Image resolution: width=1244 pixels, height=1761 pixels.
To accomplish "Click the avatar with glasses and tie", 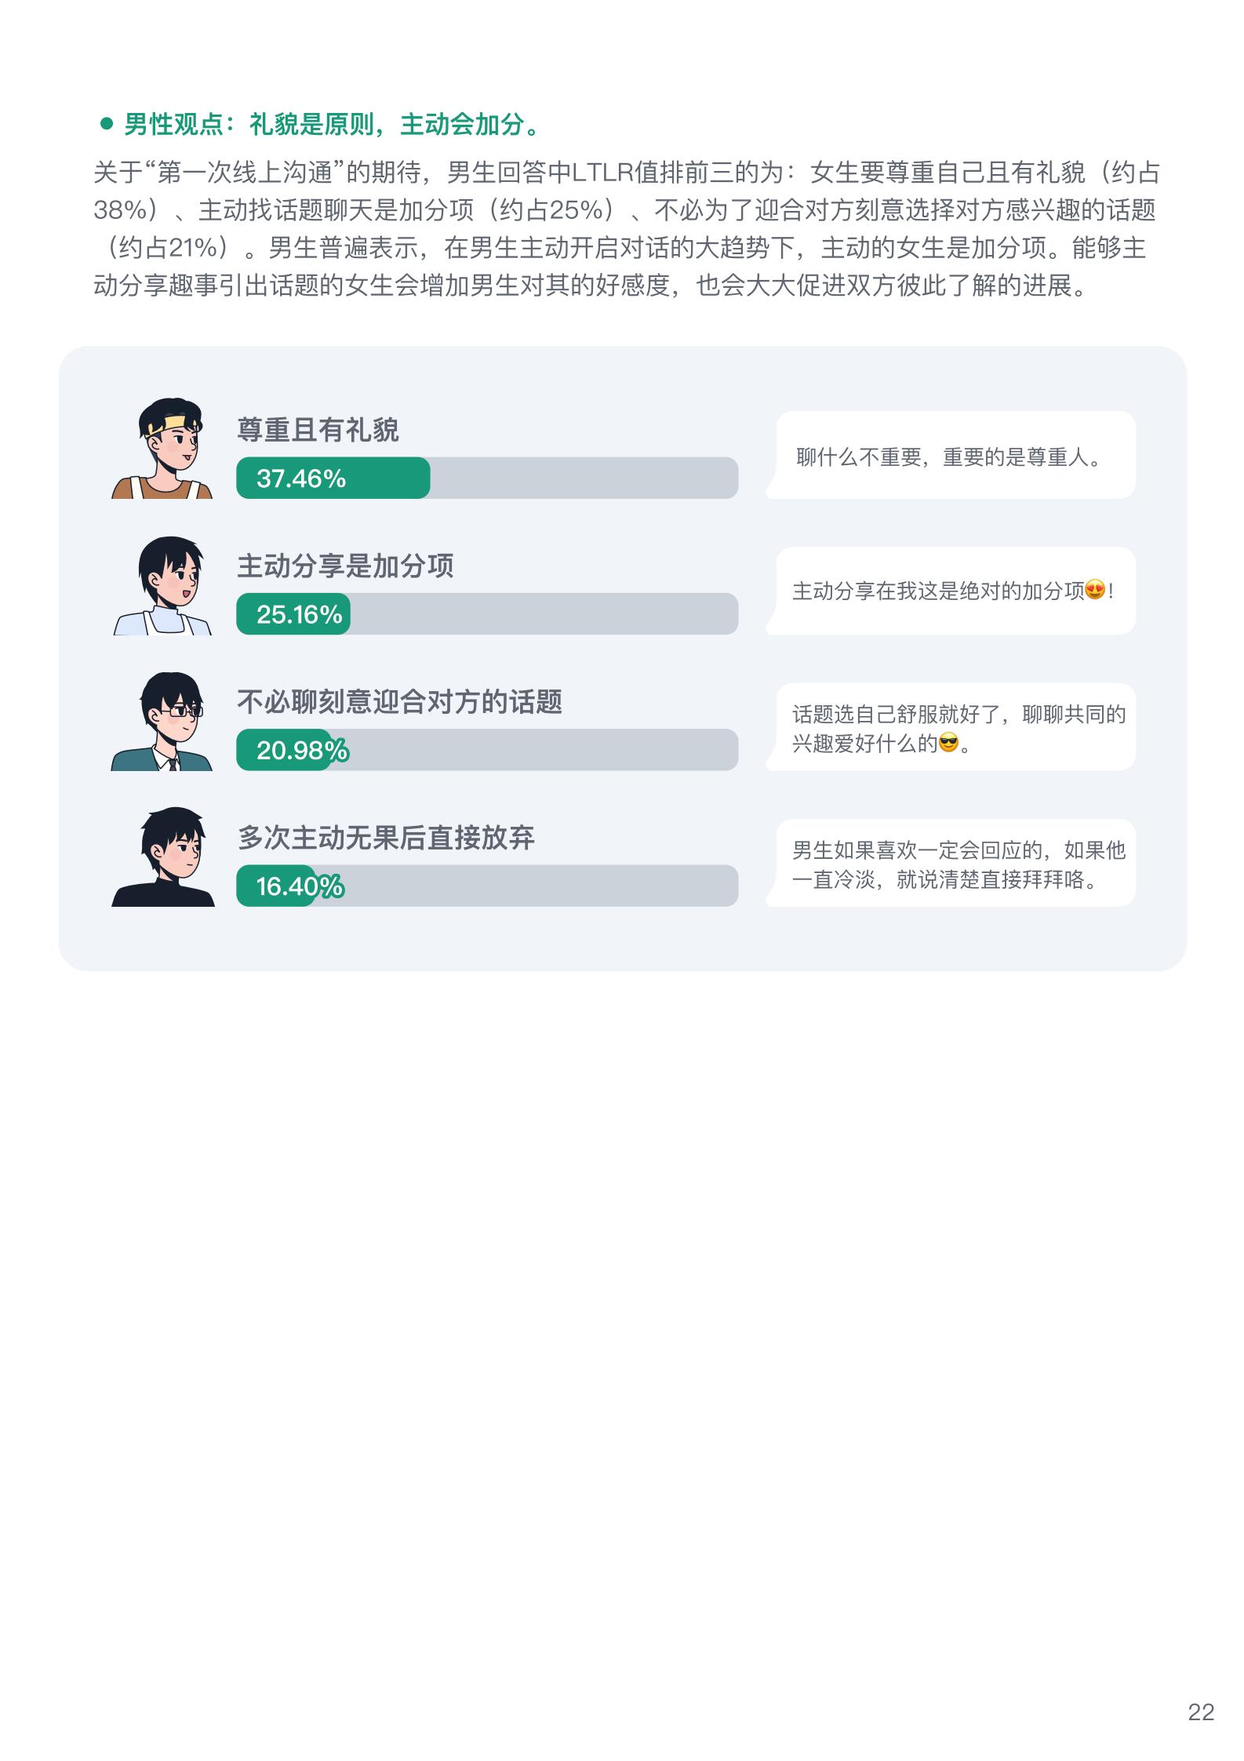I will [x=162, y=721].
